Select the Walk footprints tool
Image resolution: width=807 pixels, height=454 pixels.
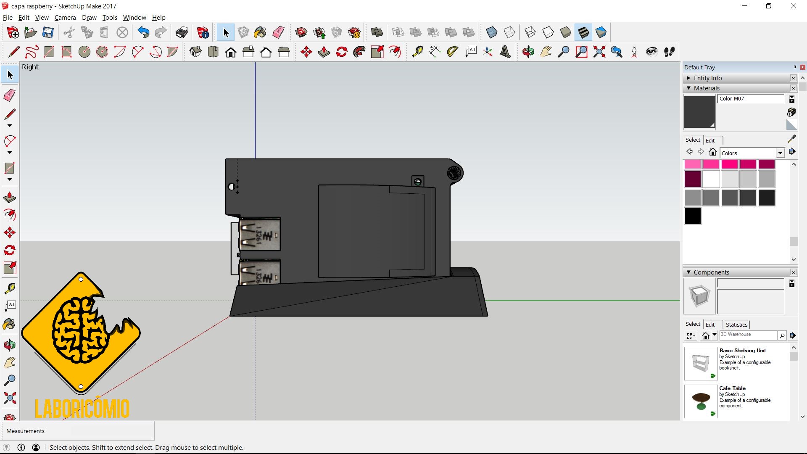click(x=669, y=52)
